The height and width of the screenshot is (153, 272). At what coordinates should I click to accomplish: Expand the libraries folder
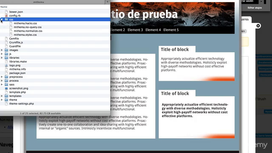[x=2, y=58]
